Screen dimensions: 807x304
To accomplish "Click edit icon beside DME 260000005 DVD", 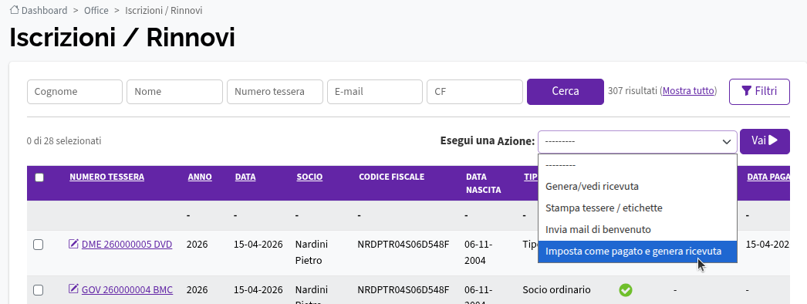I will [x=73, y=244].
